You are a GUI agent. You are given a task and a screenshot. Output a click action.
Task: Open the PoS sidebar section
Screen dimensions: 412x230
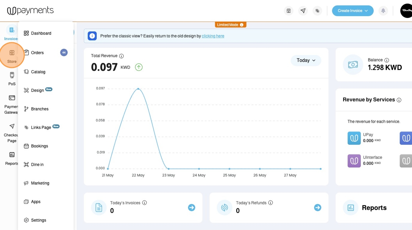point(12,79)
